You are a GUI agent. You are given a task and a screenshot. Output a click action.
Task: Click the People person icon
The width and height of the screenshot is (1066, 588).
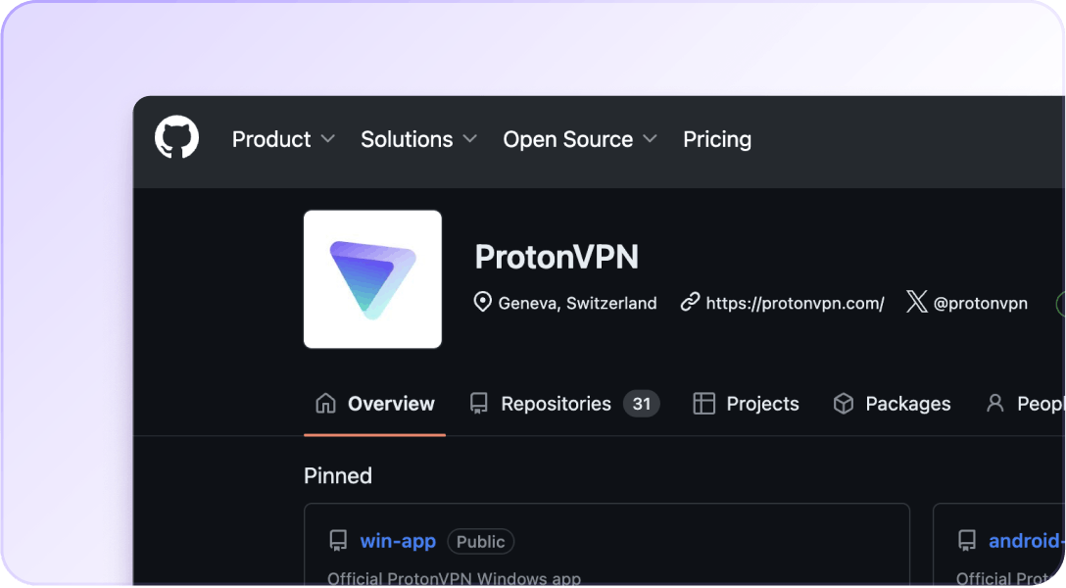[x=994, y=403]
